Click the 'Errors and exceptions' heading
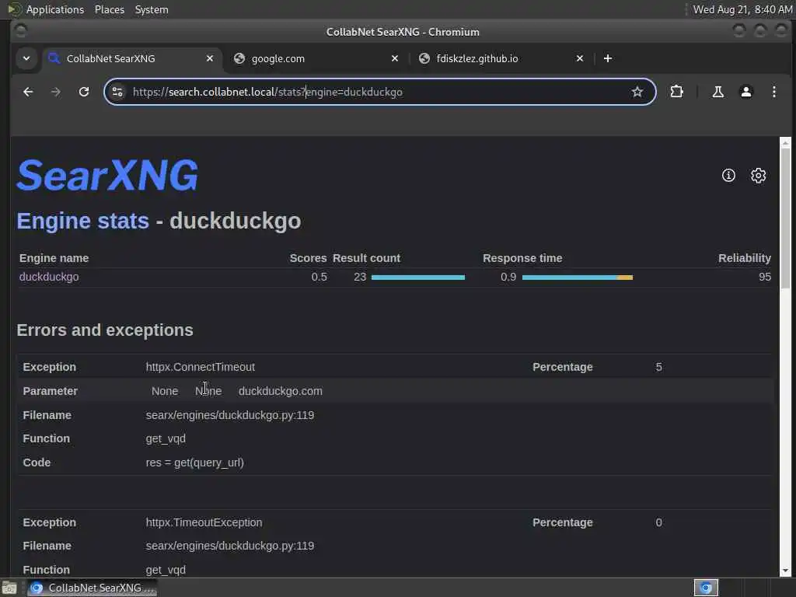This screenshot has height=597, width=796. click(105, 330)
